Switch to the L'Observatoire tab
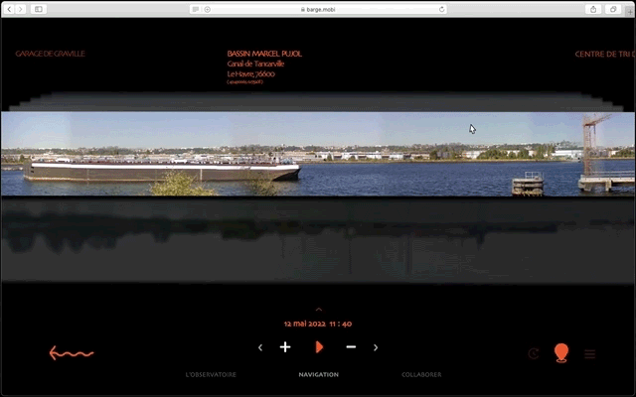 211,375
